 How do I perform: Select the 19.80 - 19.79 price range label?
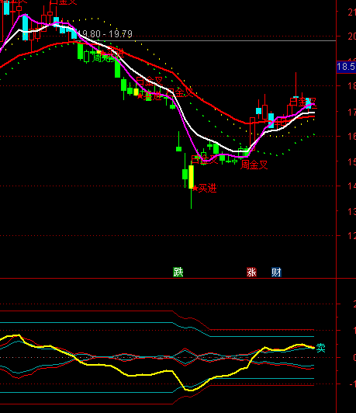pyautogui.click(x=105, y=33)
